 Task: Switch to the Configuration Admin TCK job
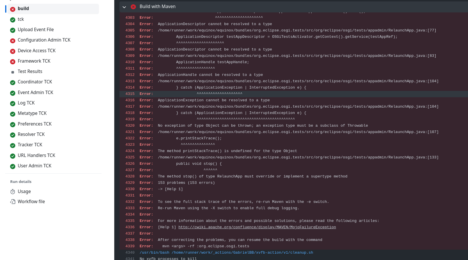pyautogui.click(x=44, y=40)
